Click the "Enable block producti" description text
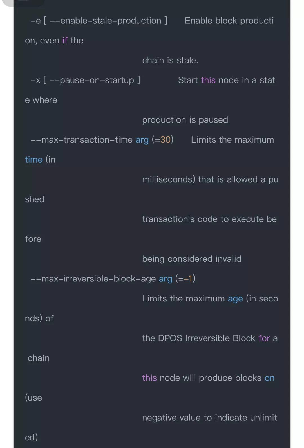This screenshot has width=304, height=448. click(x=229, y=21)
